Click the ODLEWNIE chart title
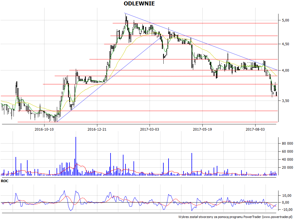Image resolution: width=294 pixels, height=220 pixels. coord(139,3)
